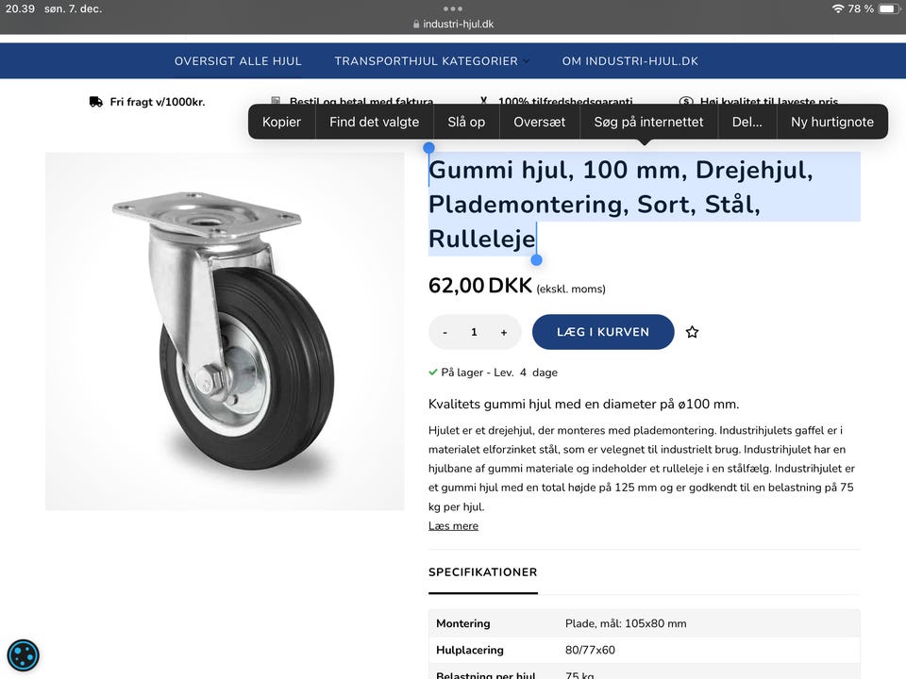The image size is (906, 679).
Task: Tap the Wi-Fi icon in status bar
Action: point(838,8)
